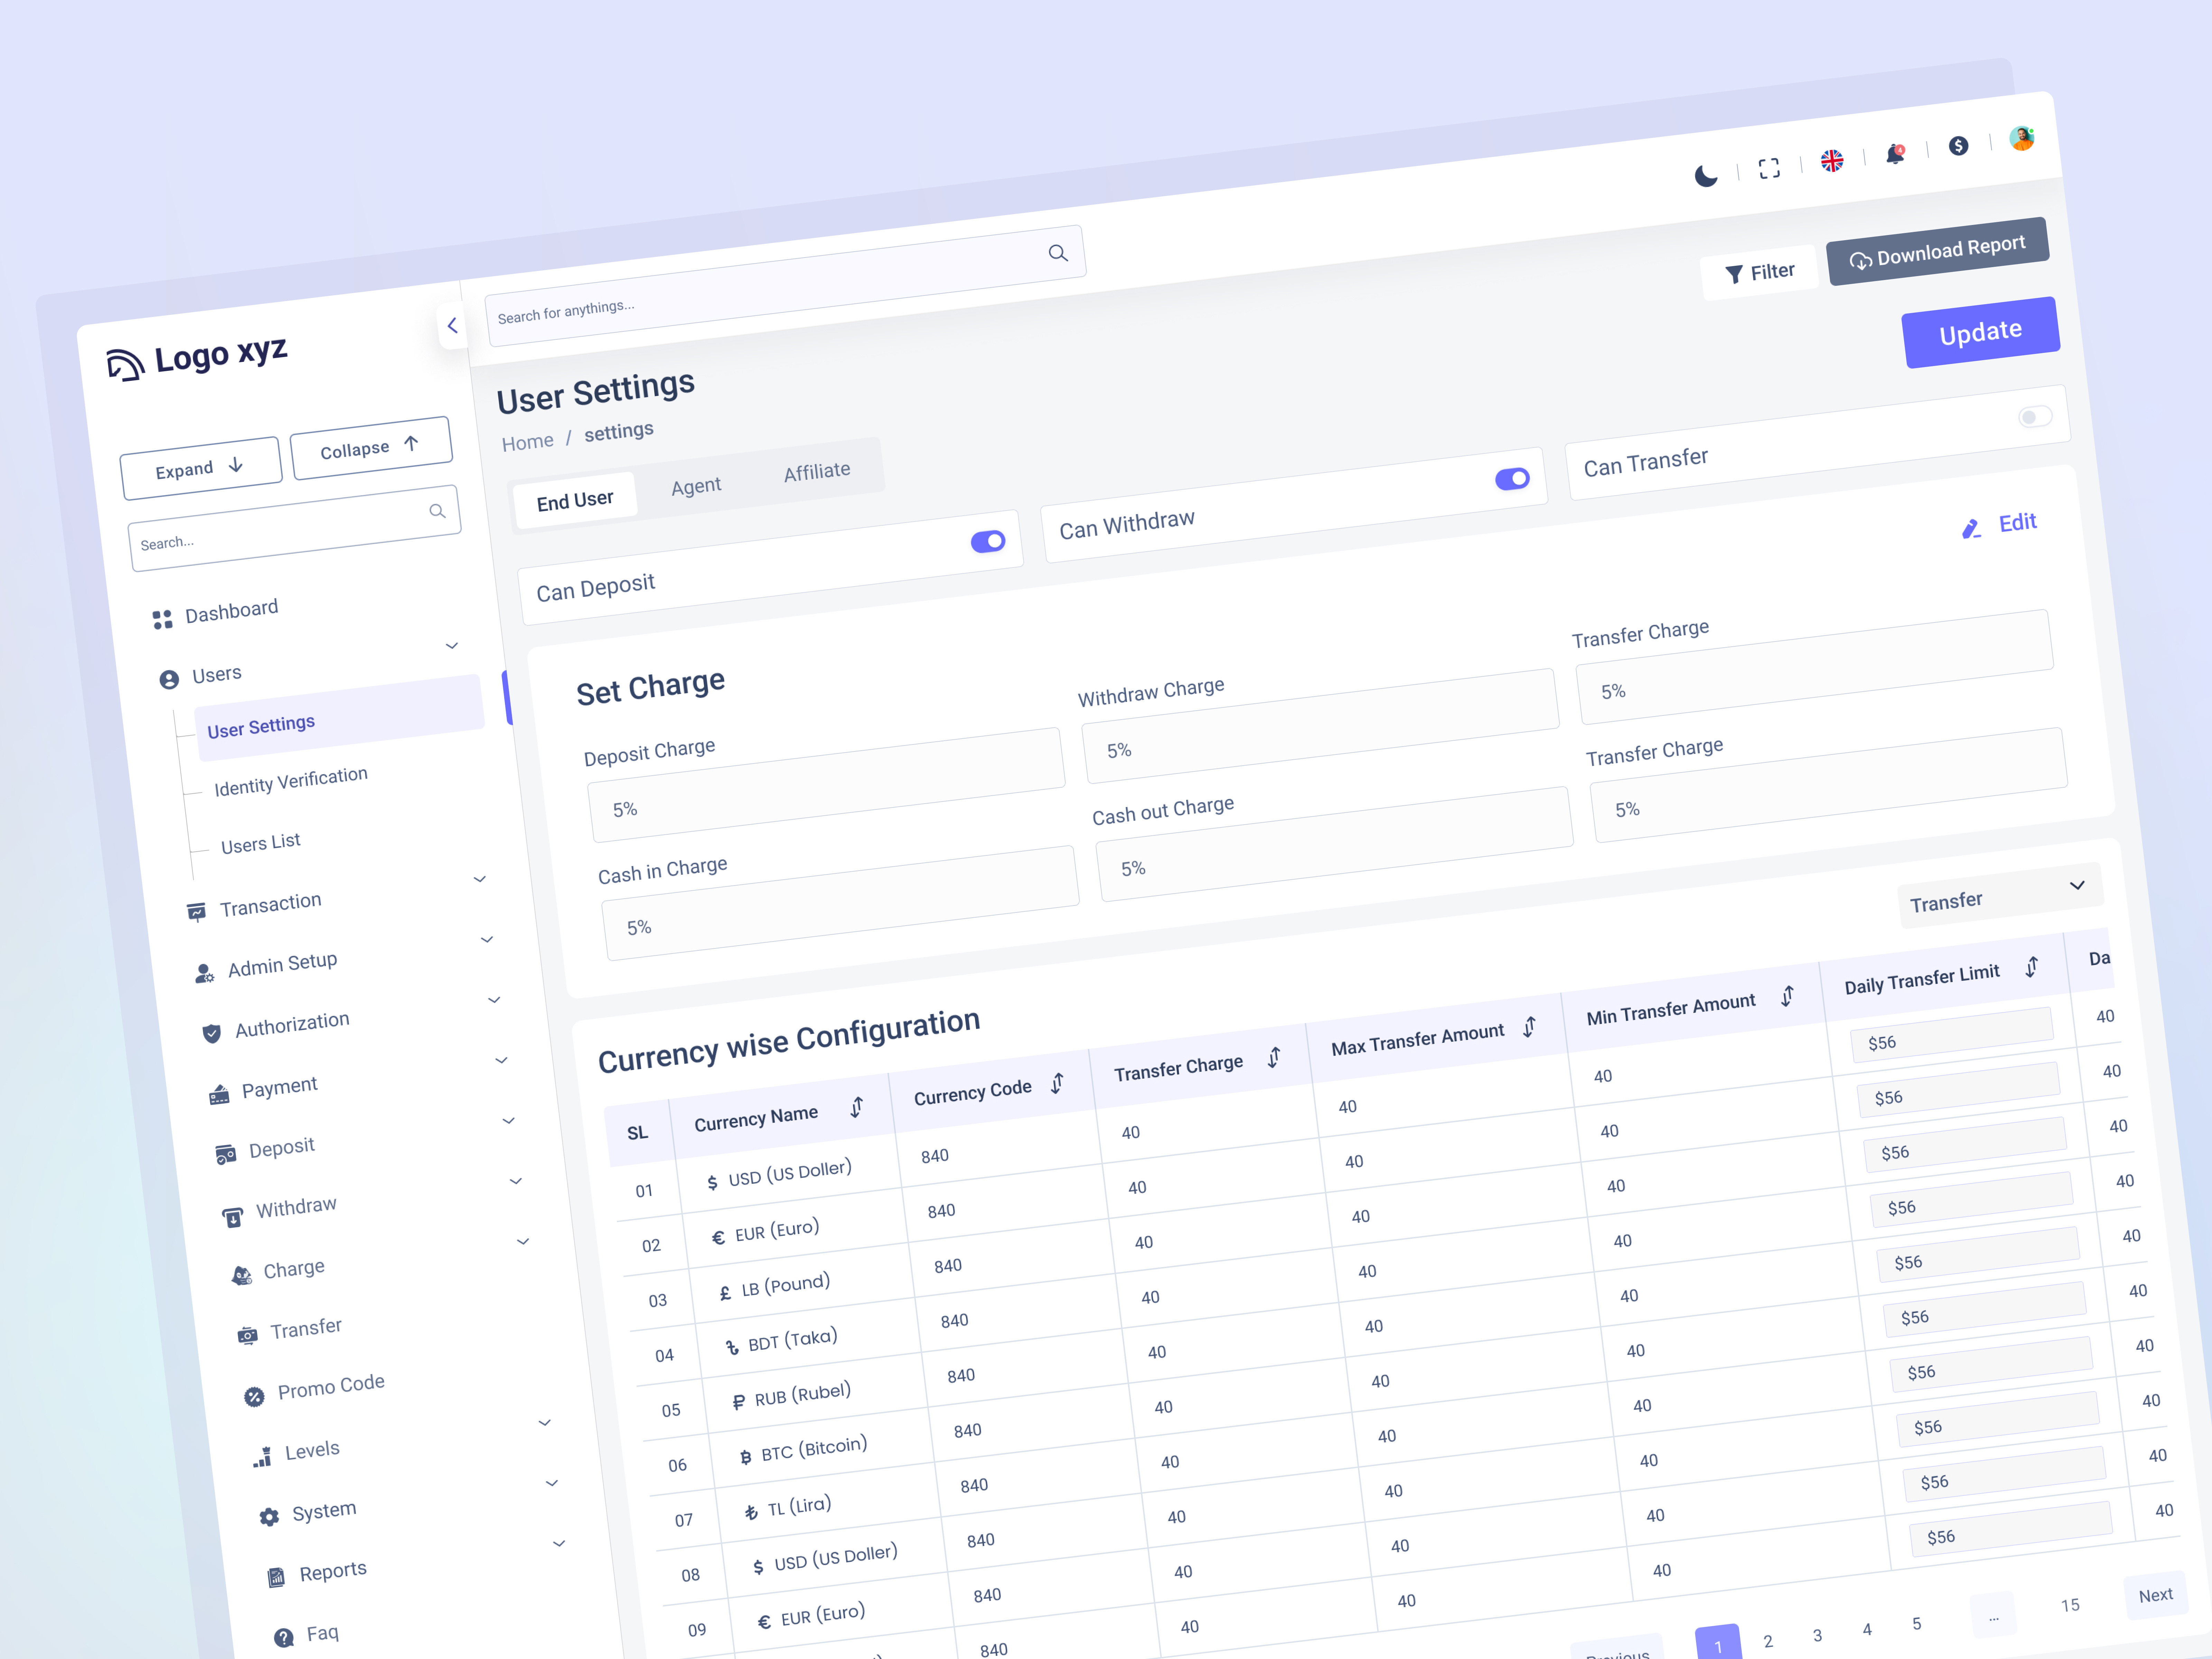
Task: Click search magnifier in top search bar
Action: pos(1058,253)
